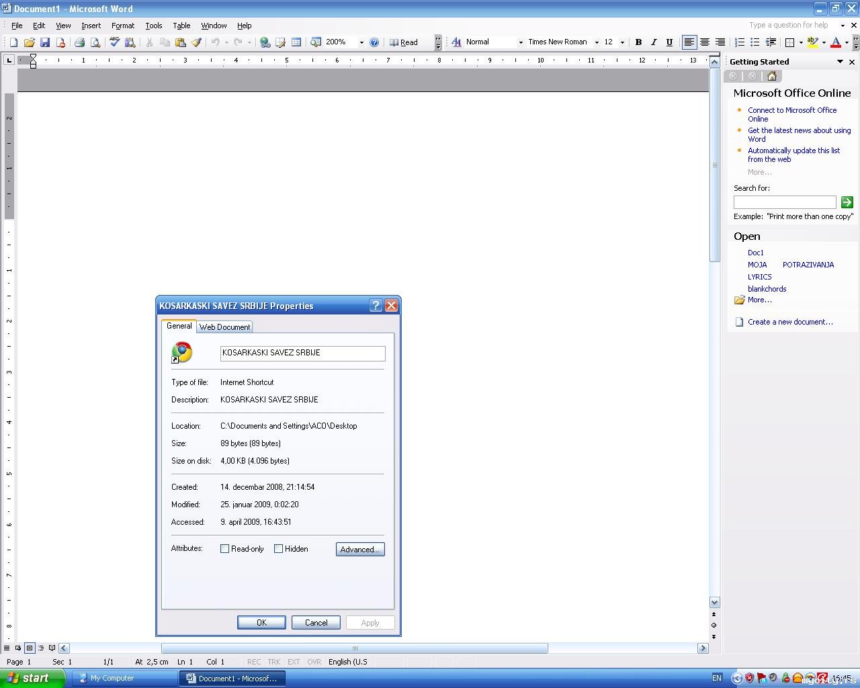Click Create a new document link

tap(790, 322)
